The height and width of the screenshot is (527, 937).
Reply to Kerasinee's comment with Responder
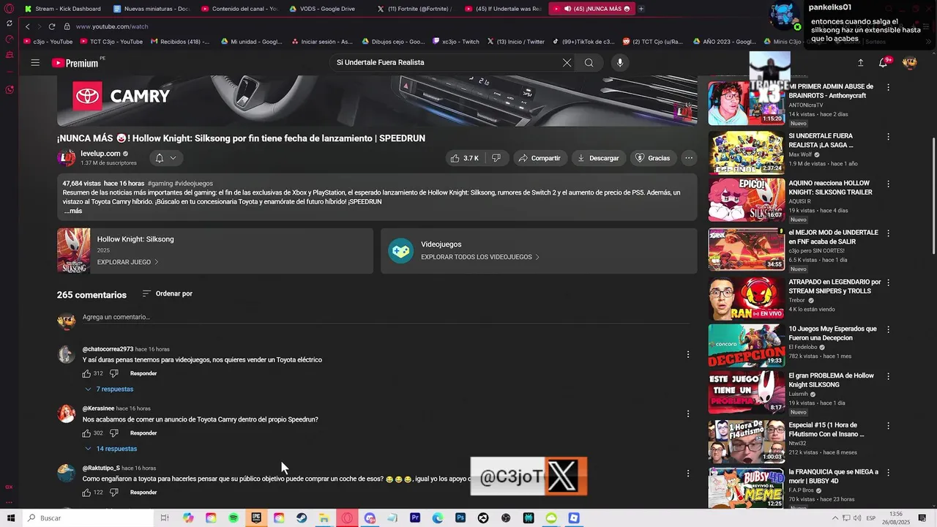[143, 433]
